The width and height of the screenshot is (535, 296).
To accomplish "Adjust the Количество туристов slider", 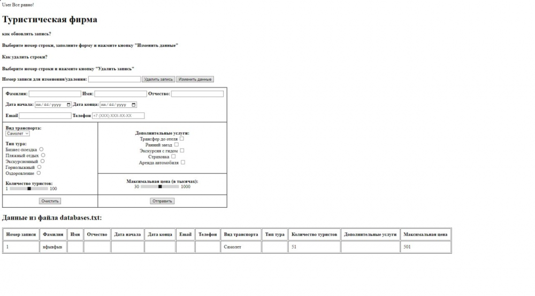I will [x=29, y=189].
